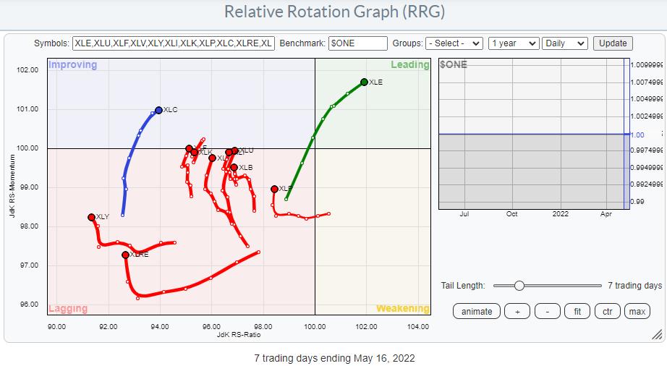Select the XLY marker in Lagging quadrant

91,217
